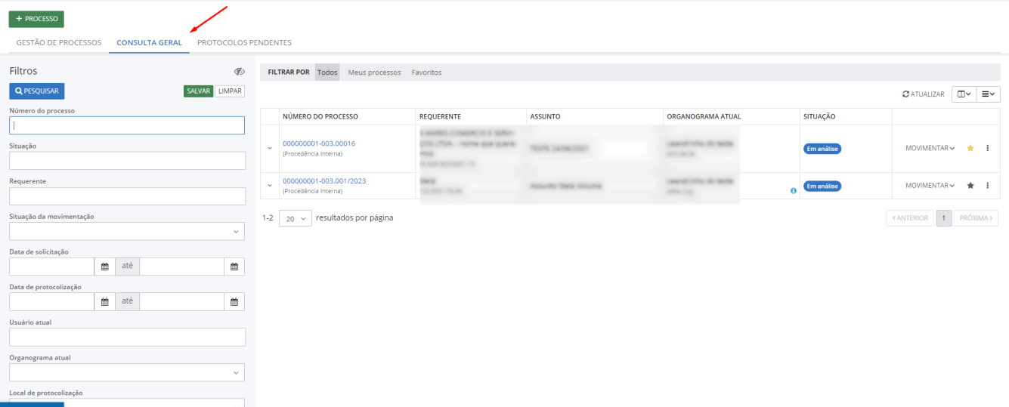Expand the Movimentar dropdown for process 000000001-003.00016
The height and width of the screenshot is (407, 1009).
(x=930, y=148)
